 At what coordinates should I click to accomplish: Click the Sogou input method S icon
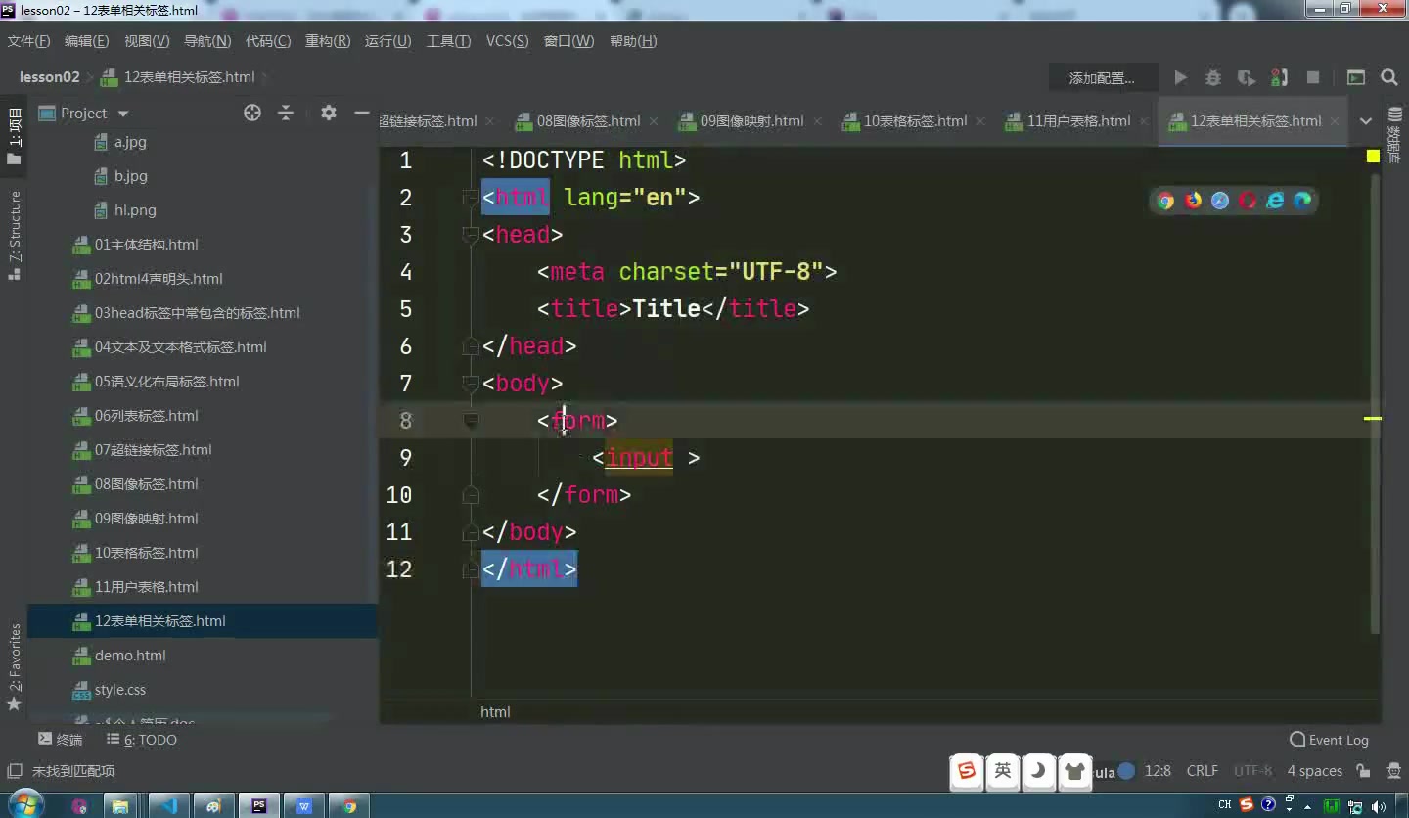click(967, 771)
